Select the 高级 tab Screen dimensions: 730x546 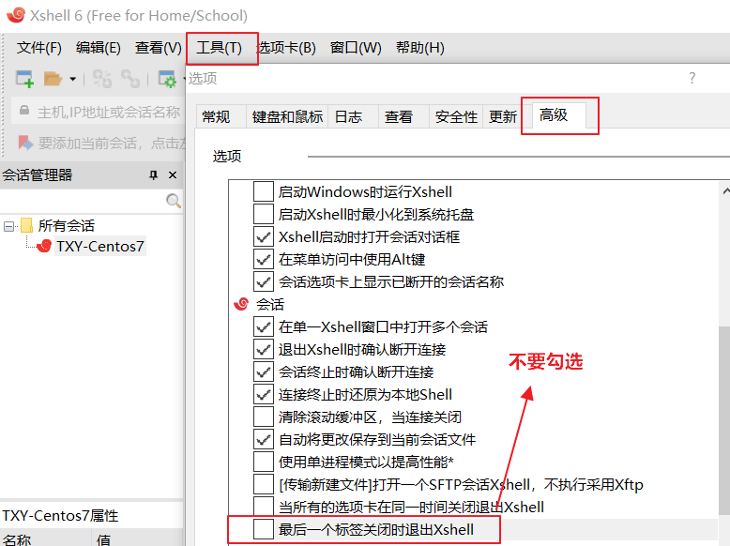pyautogui.click(x=558, y=115)
